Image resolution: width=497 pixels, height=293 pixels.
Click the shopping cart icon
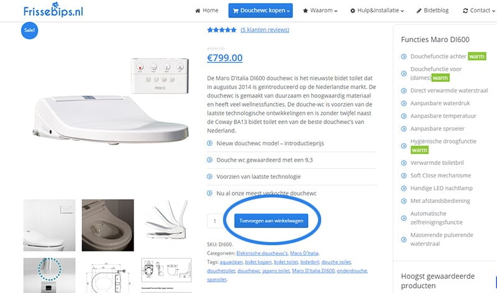(235, 11)
